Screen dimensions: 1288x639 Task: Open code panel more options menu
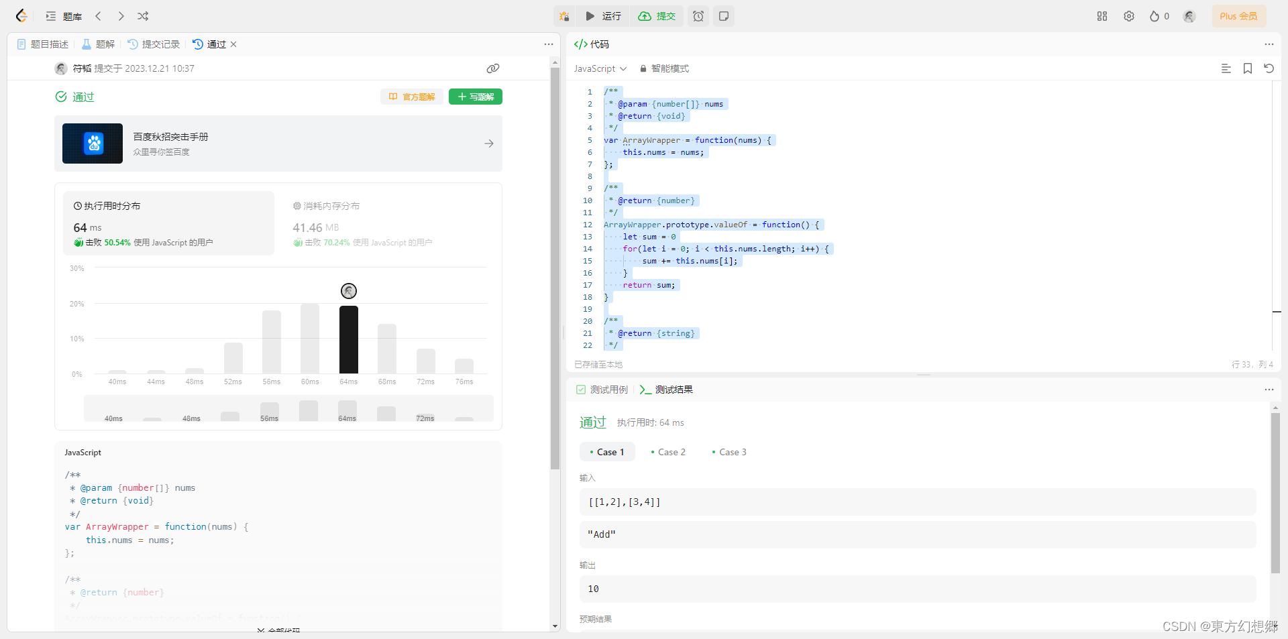click(1269, 44)
